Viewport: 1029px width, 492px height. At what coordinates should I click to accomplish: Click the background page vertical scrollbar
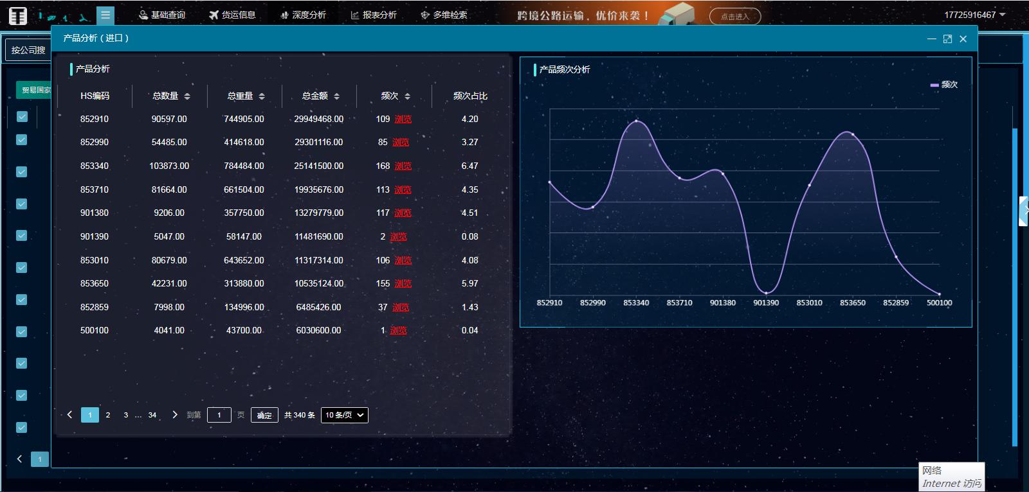coord(1015,287)
